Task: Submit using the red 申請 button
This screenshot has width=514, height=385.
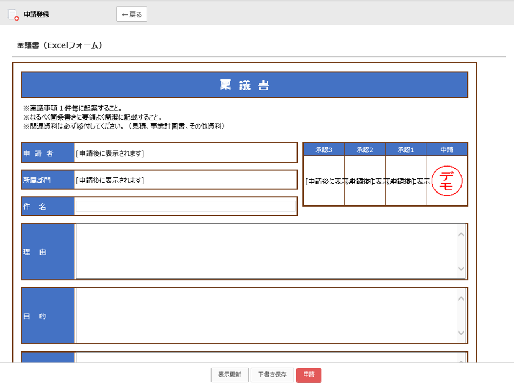Action: point(308,375)
